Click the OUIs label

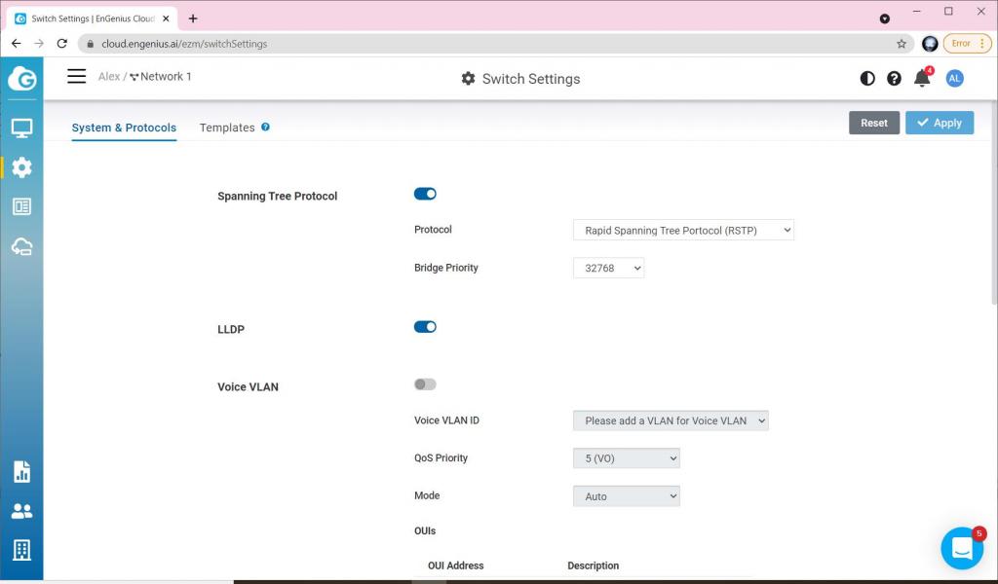pyautogui.click(x=425, y=530)
